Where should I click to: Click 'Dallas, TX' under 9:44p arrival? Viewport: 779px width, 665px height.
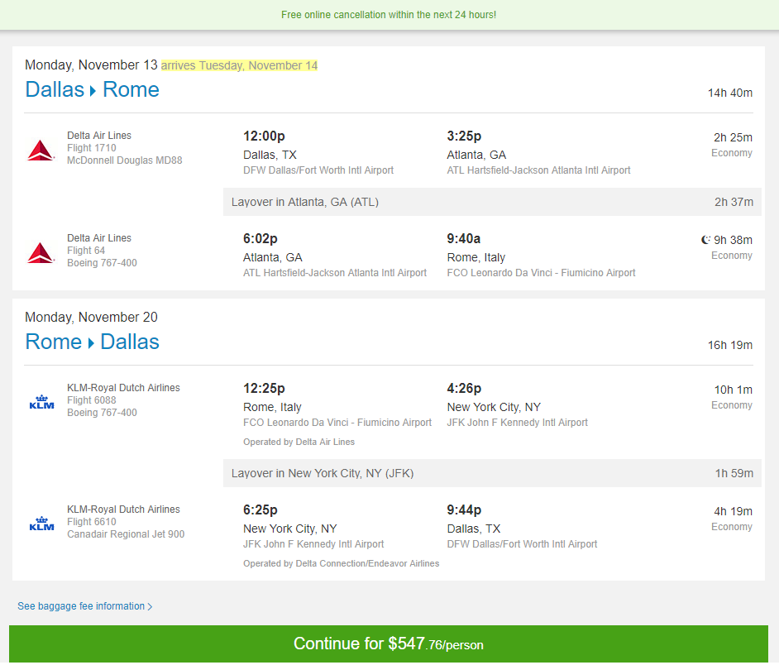(474, 529)
